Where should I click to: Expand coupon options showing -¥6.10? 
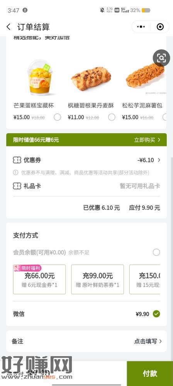tap(149, 160)
